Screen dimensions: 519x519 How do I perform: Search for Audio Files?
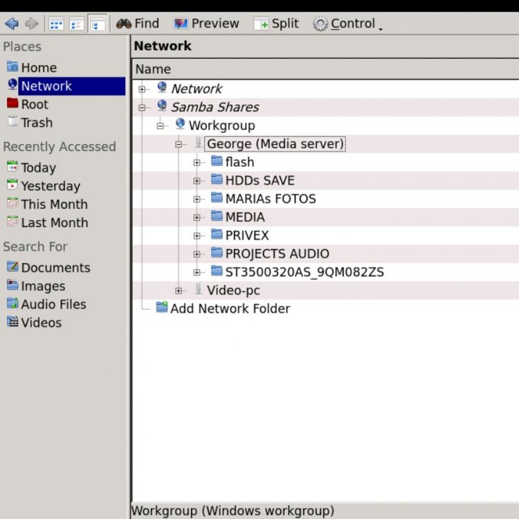tap(53, 304)
